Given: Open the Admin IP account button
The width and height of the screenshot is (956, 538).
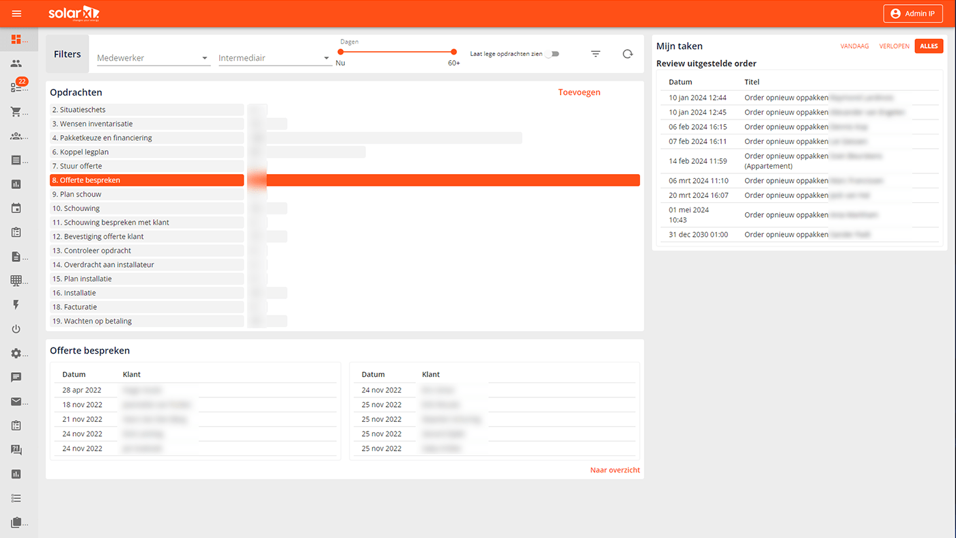Looking at the screenshot, I should [913, 14].
